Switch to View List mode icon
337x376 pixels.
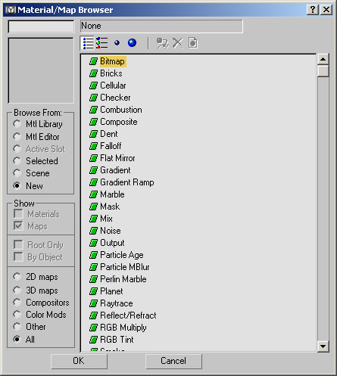click(88, 43)
